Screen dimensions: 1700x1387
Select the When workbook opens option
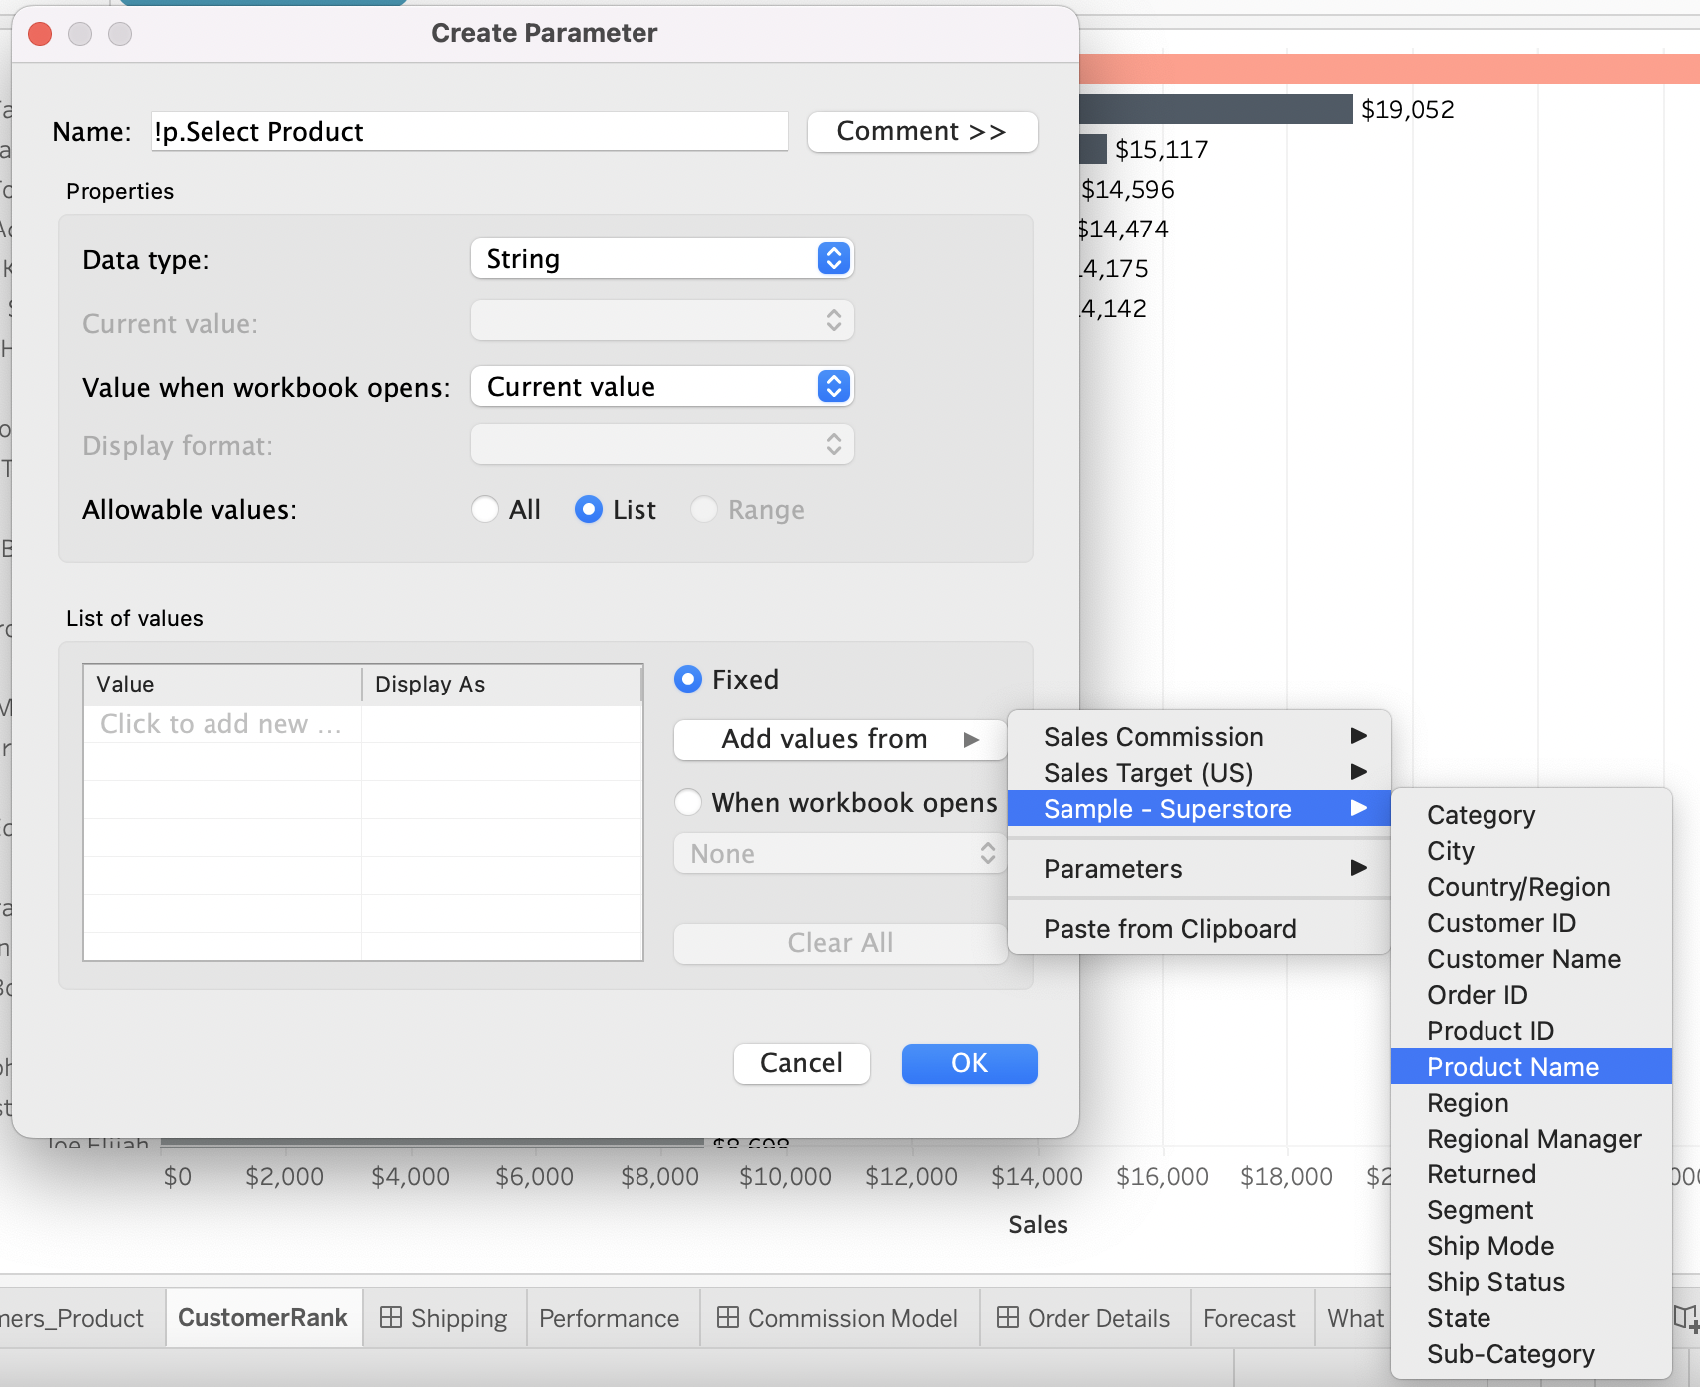(687, 802)
